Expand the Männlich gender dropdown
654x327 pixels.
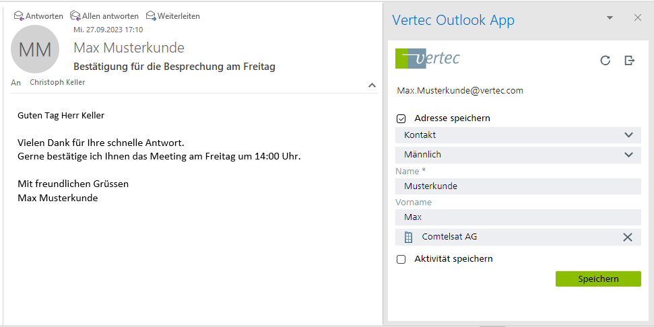(518, 155)
